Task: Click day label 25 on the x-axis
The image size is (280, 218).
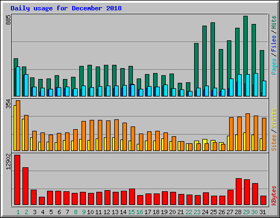Action: pyautogui.click(x=213, y=212)
